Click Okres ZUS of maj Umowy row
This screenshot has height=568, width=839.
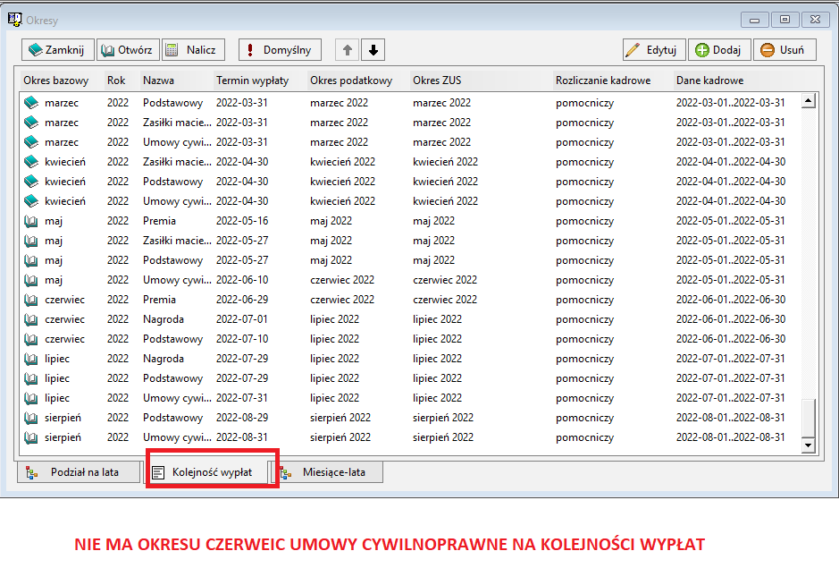(x=445, y=280)
